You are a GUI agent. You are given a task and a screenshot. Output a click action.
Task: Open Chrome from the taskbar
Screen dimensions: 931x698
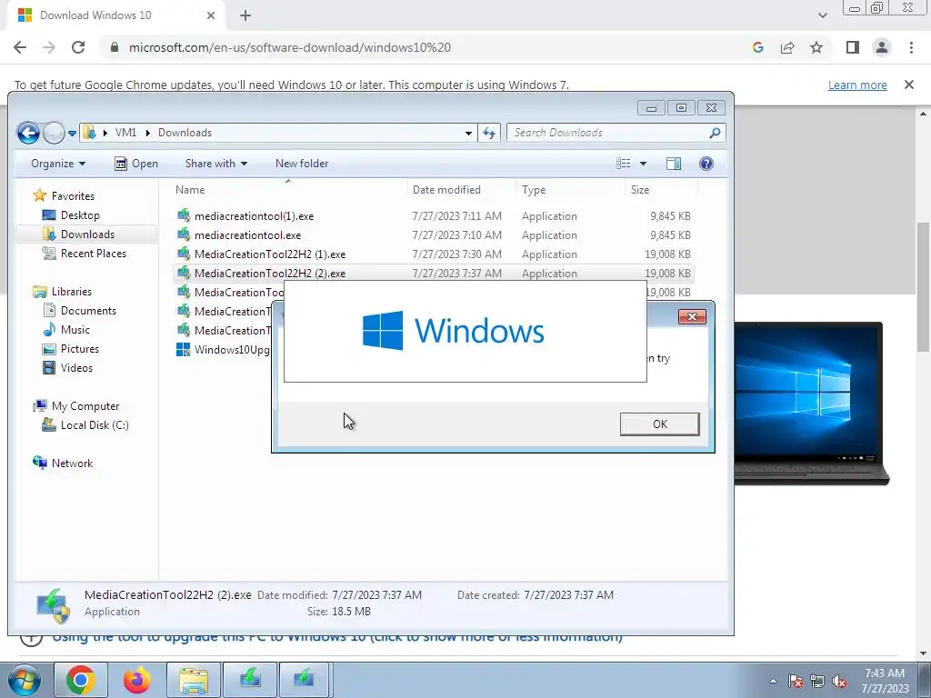click(81, 680)
